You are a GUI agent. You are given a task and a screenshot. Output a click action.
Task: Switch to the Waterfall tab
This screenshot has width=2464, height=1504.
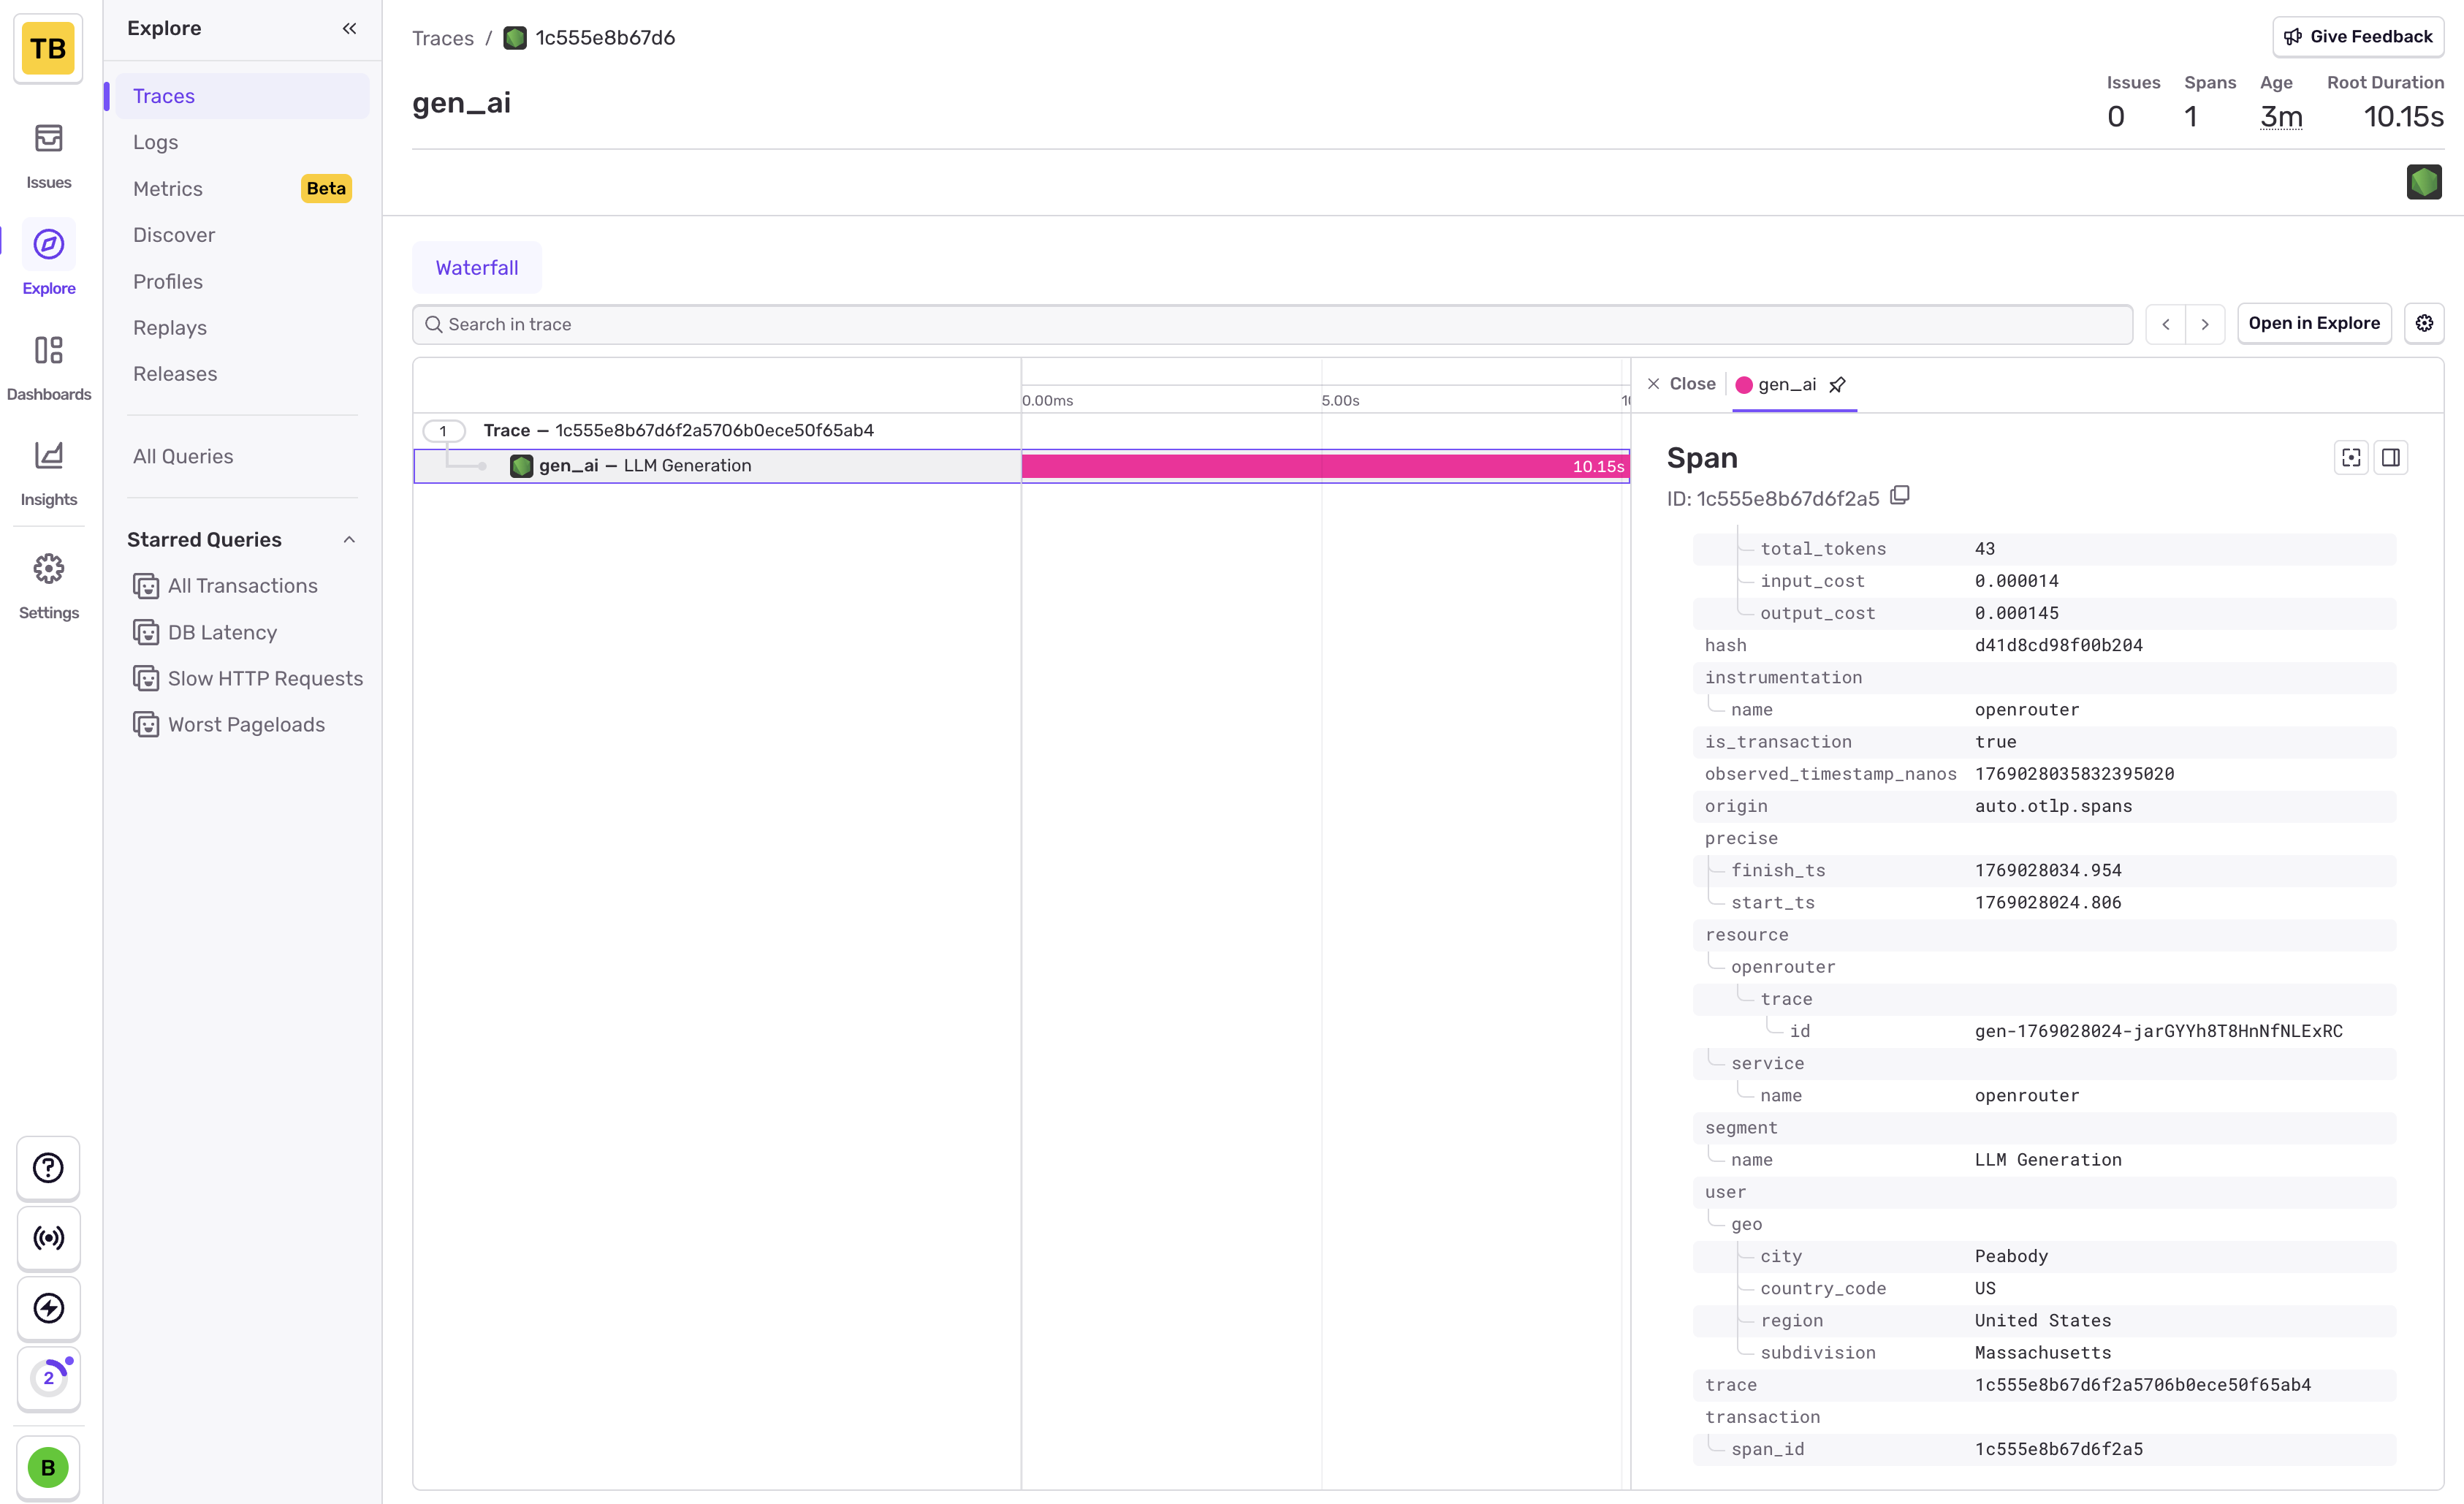pyautogui.click(x=476, y=268)
